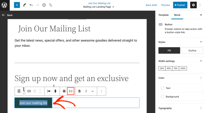This screenshot has width=205, height=113.
Task: Select the Tools pencil icon
Action: tap(25, 5)
